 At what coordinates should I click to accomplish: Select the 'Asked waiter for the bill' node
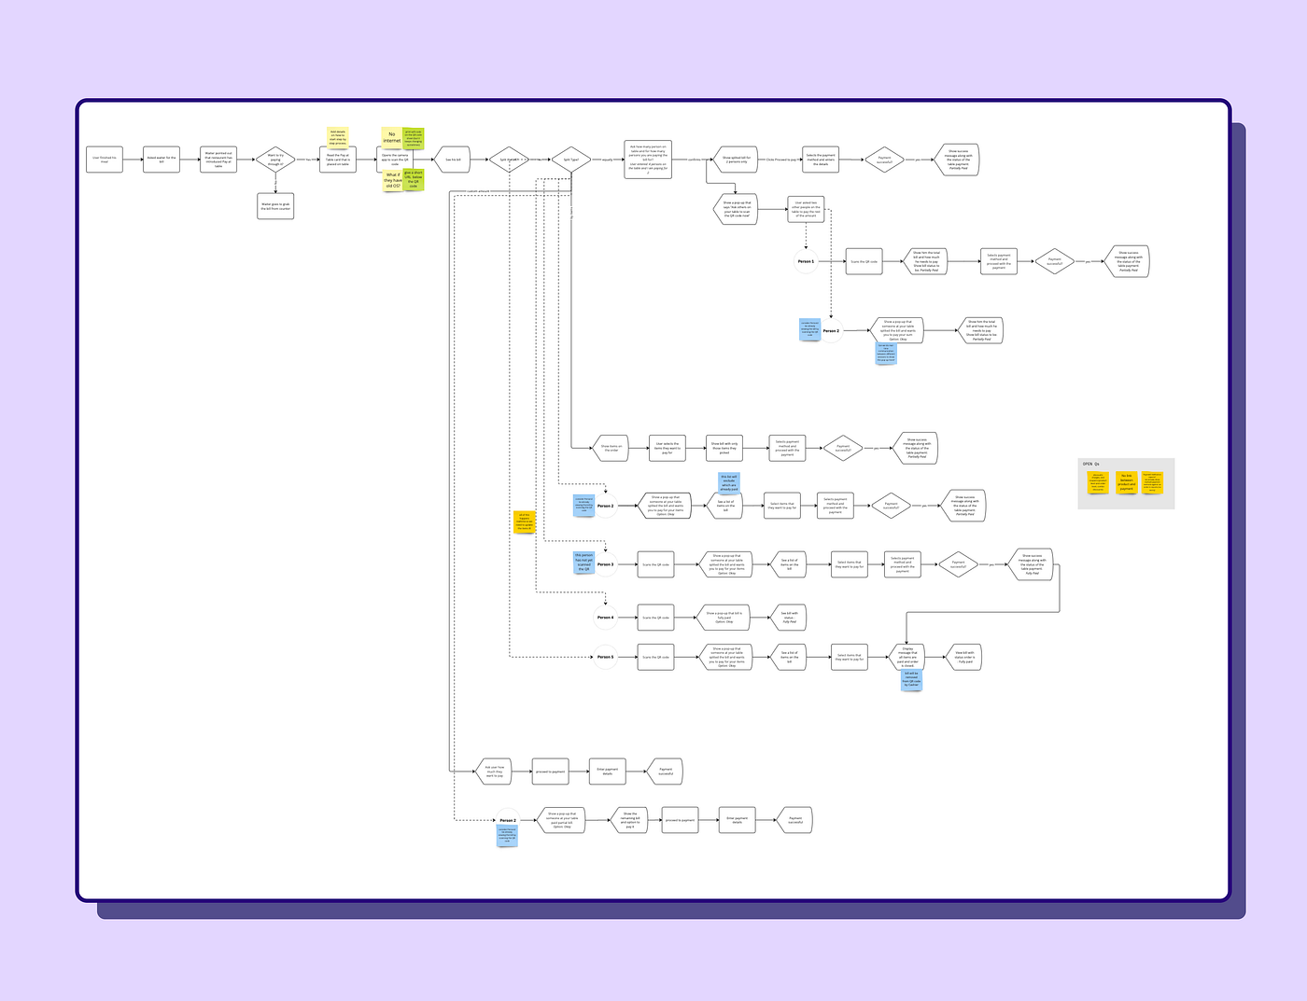[161, 160]
